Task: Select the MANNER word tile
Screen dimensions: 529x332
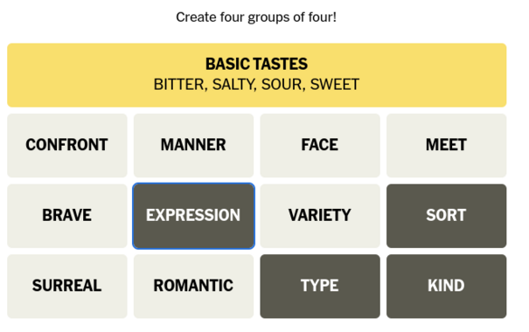Action: [193, 145]
